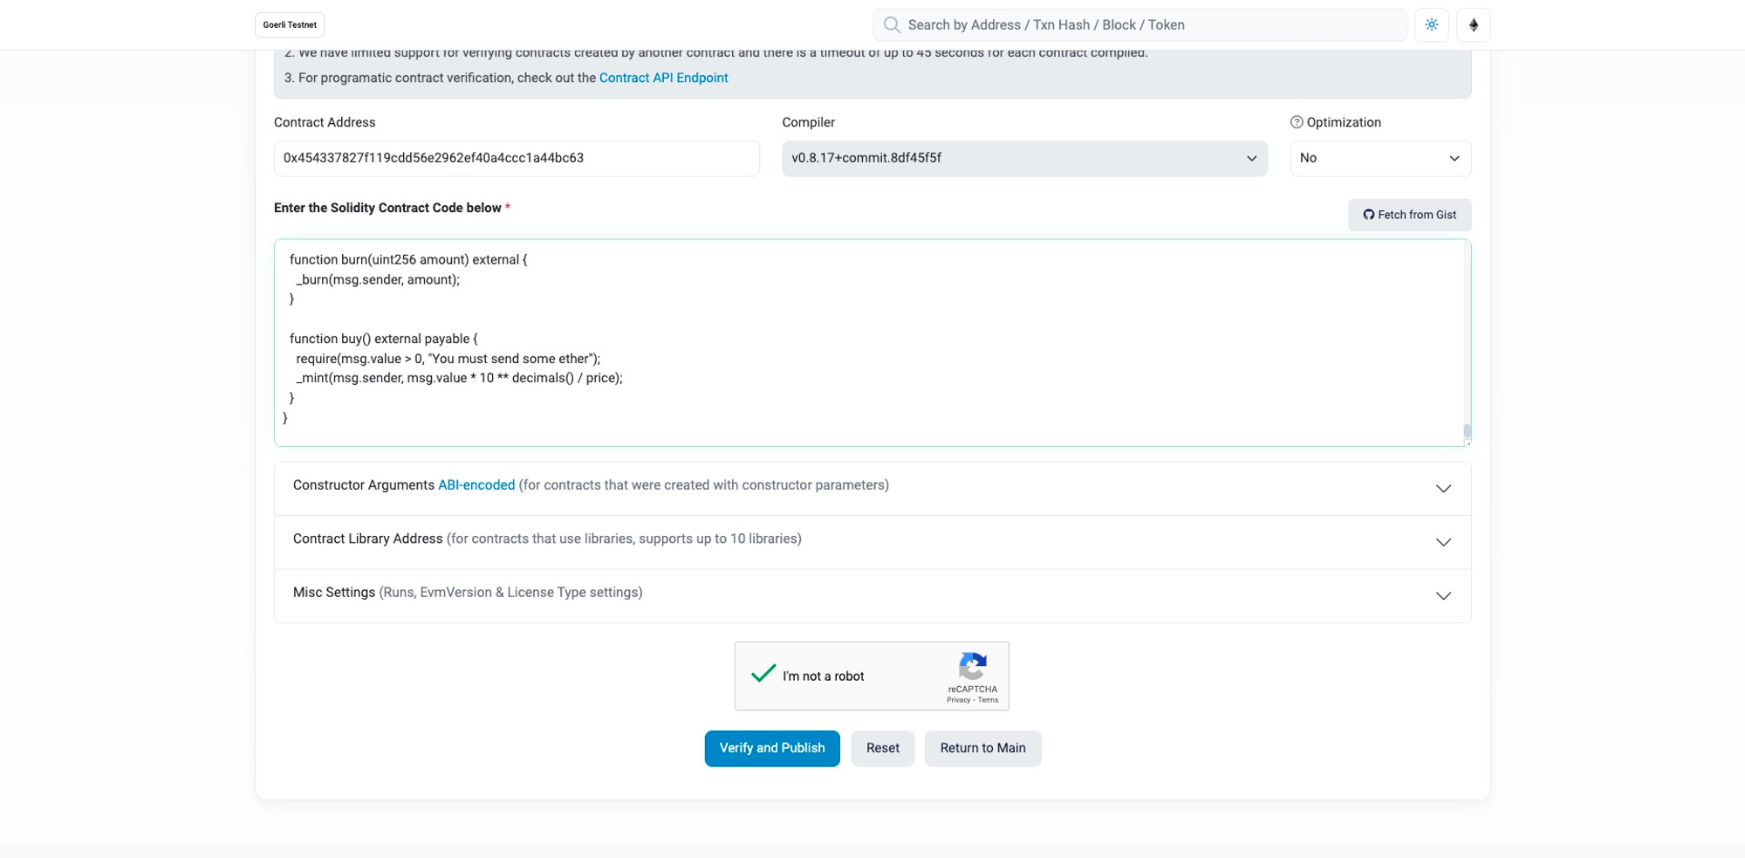
Task: Click the Goerli Testnet badge
Action: click(x=290, y=25)
